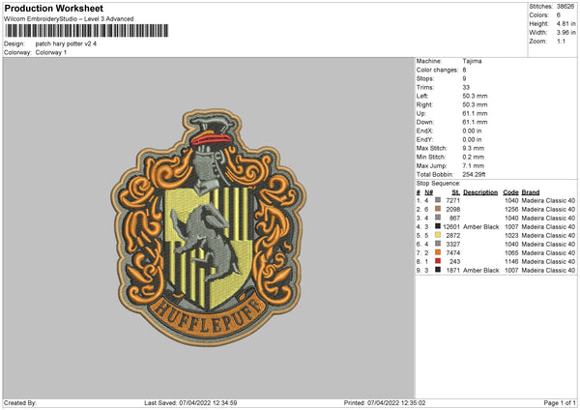Viewport: 580px width, 410px height.
Task: Pick the gray swatch in stop row 3
Action: click(x=438, y=218)
